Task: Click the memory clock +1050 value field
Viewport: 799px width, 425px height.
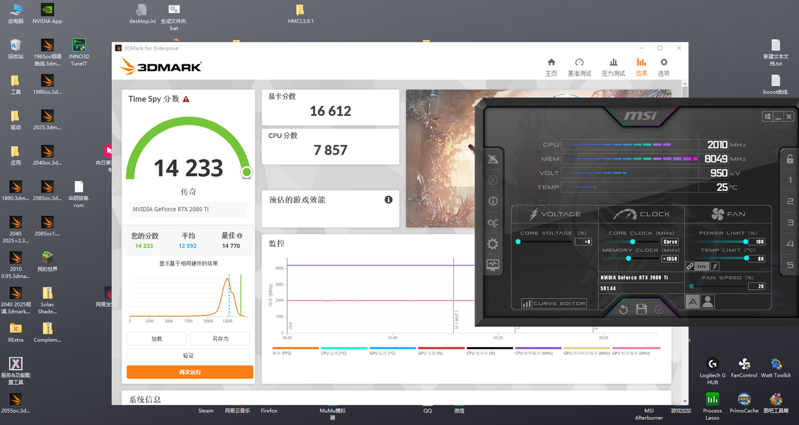Action: click(x=670, y=259)
